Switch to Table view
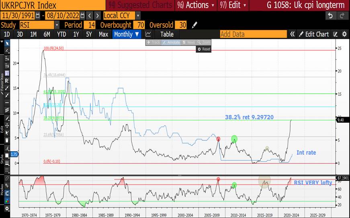This screenshot has height=218, width=350. [167, 34]
